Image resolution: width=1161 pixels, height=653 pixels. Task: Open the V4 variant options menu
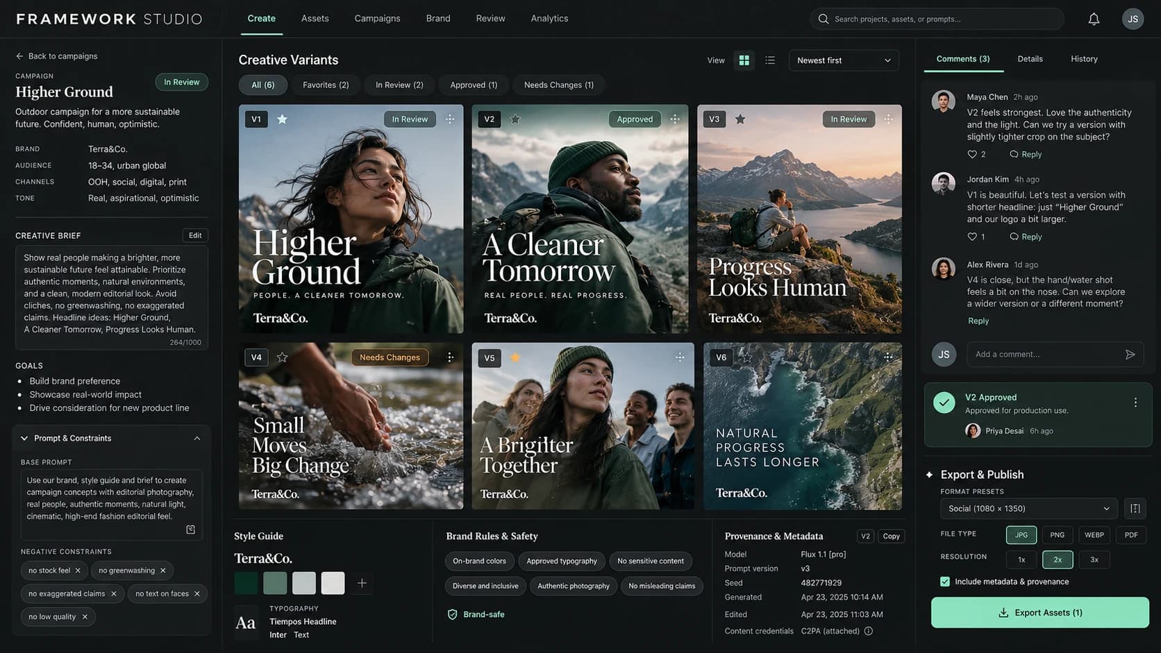(x=450, y=357)
